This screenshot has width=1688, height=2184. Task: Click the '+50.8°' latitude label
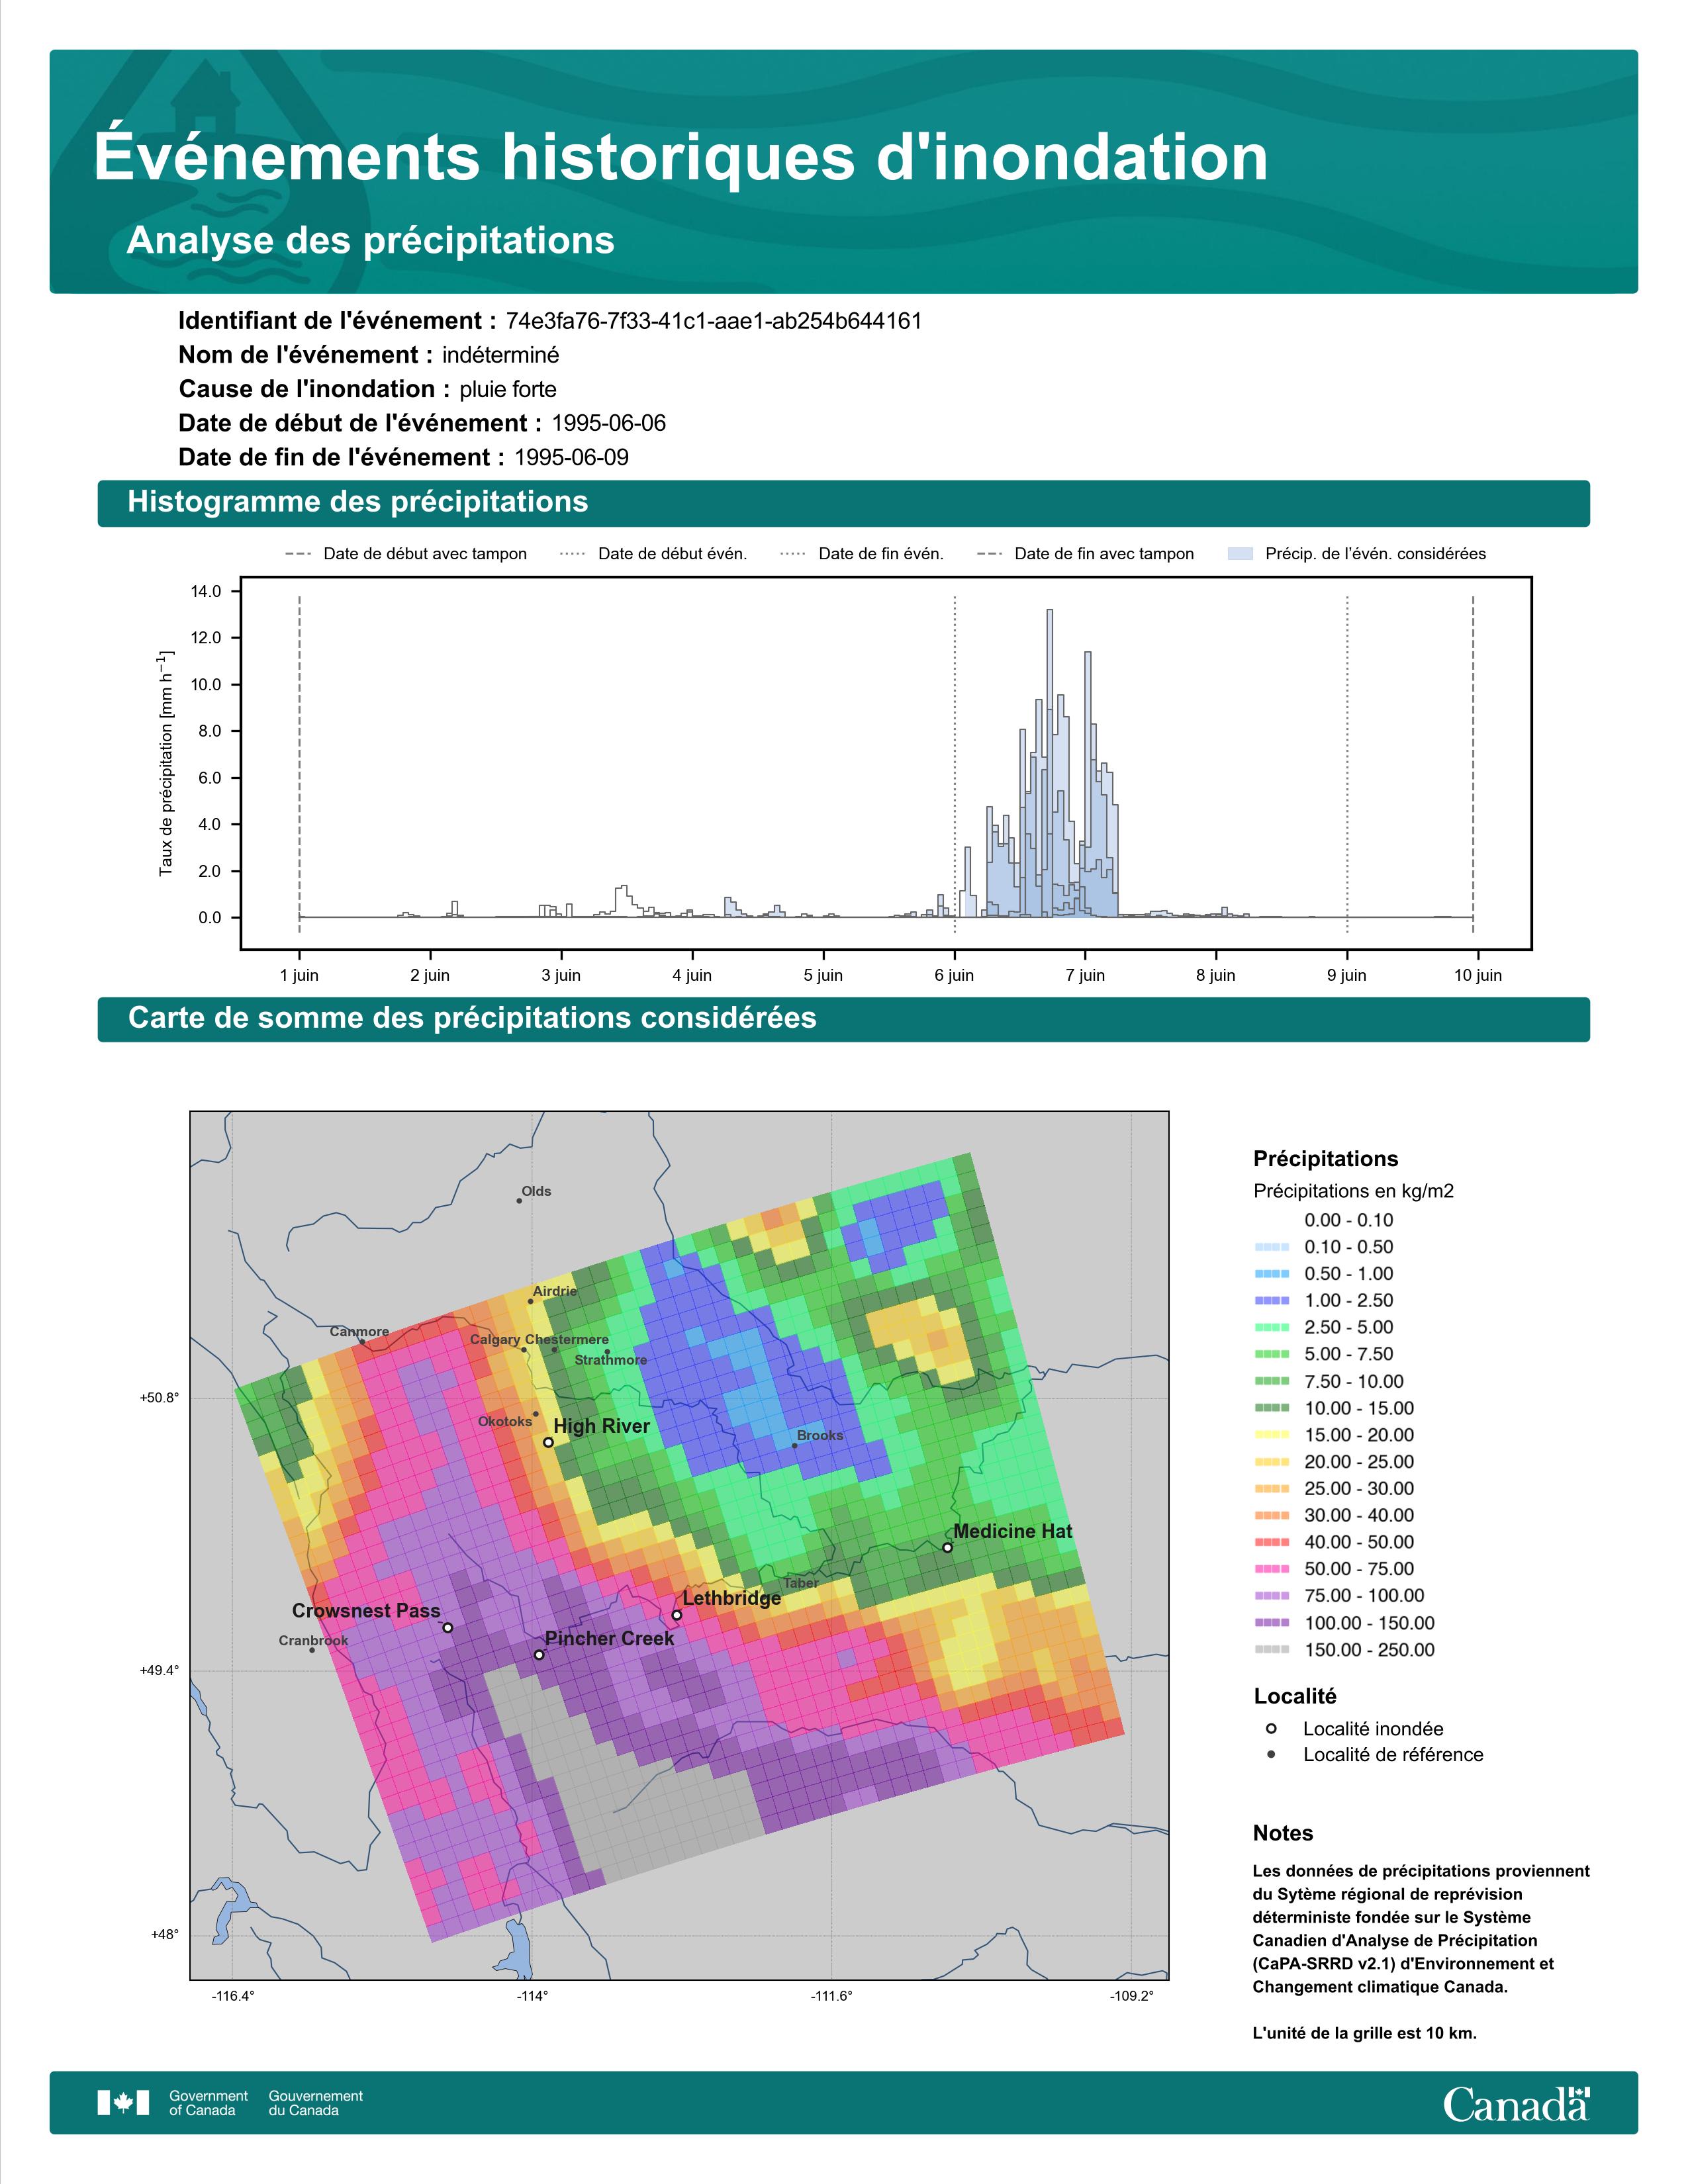click(x=160, y=1398)
